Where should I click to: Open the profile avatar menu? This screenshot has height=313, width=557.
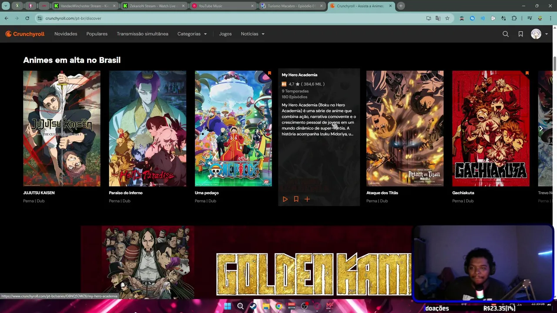click(x=536, y=34)
